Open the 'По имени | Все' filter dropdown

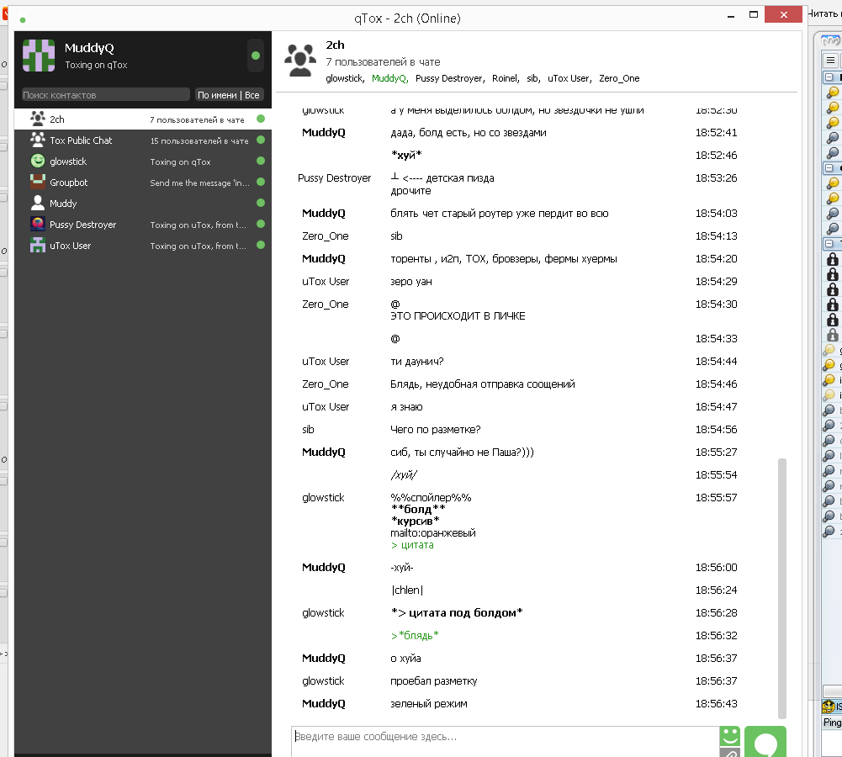coord(229,95)
